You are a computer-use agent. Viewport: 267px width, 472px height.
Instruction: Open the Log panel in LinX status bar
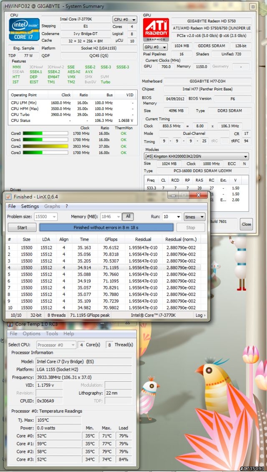(200, 315)
